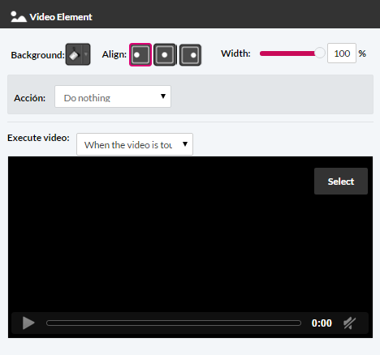This screenshot has height=355, width=380.
Task: Expand the background color dropdown arrow
Action: [86, 54]
